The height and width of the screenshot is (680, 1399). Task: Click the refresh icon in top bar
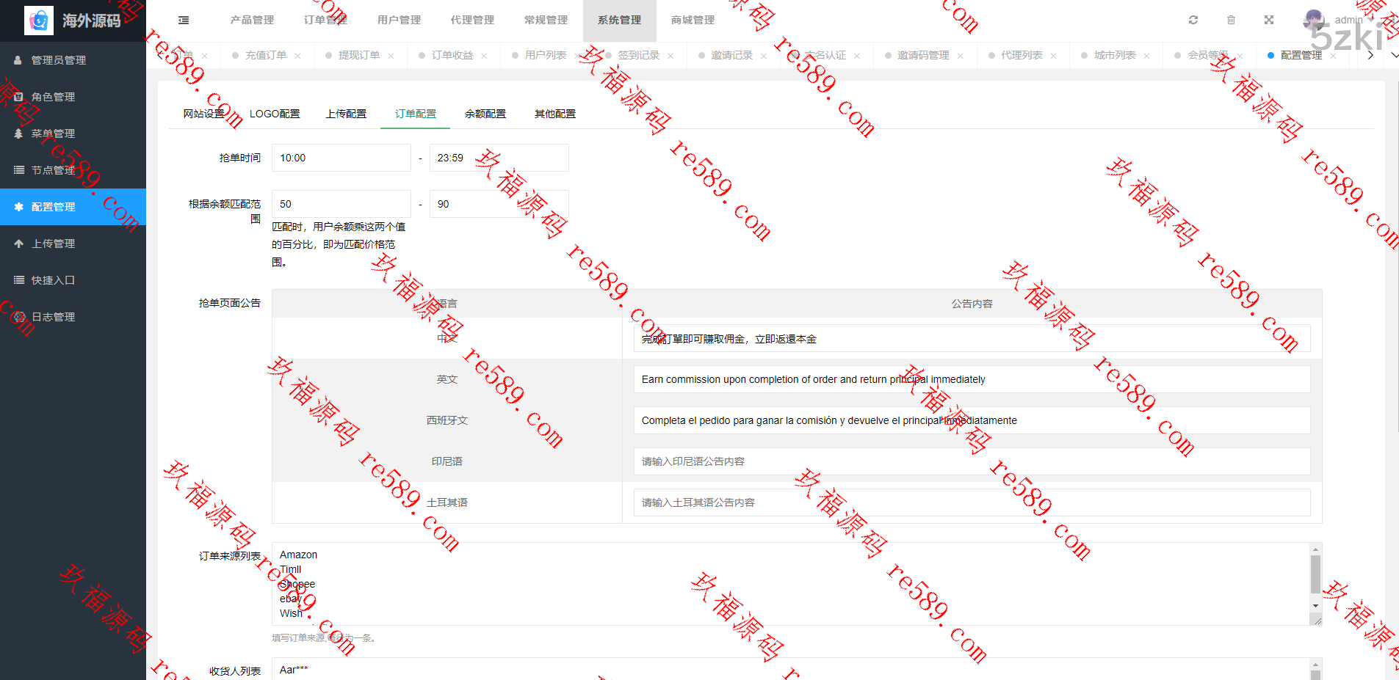tap(1193, 21)
